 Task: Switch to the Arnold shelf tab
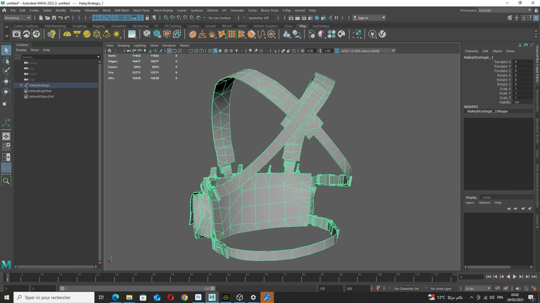click(210, 26)
